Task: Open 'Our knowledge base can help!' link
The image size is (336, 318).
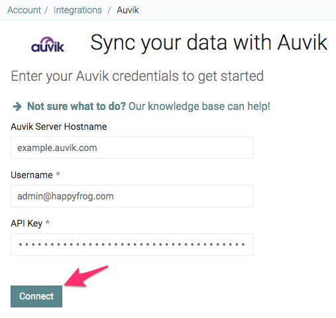Action: point(199,106)
